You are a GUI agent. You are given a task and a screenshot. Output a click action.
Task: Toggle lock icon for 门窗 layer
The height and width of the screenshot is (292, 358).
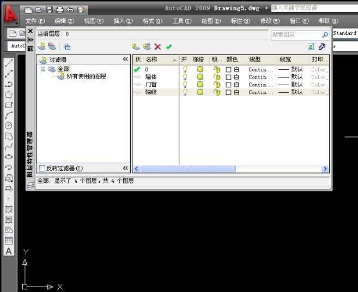(x=217, y=85)
